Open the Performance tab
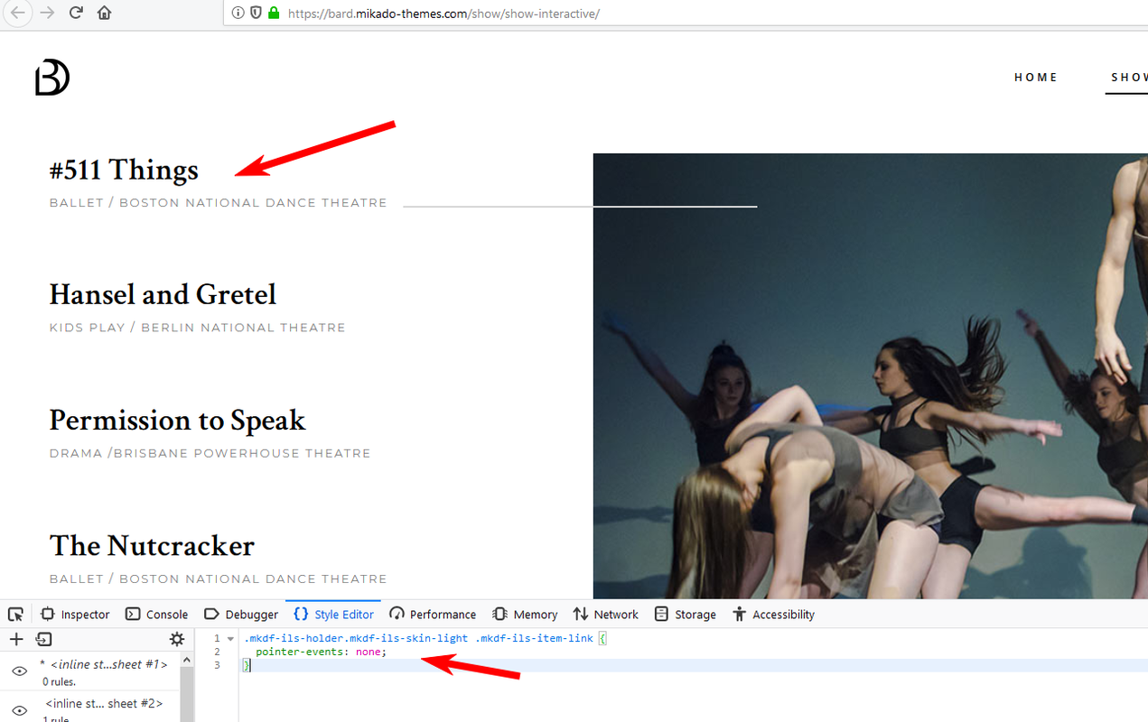 (x=433, y=615)
